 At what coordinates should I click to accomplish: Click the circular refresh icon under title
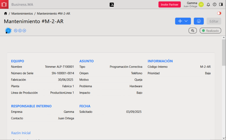point(20,31)
